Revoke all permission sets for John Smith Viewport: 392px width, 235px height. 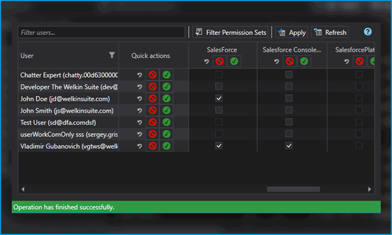point(152,110)
